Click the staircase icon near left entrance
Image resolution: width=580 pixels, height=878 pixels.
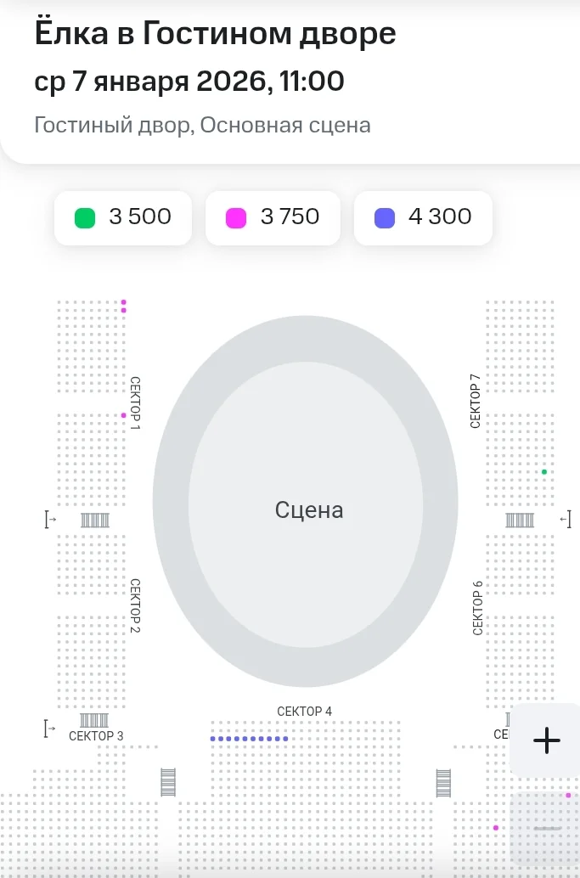click(x=94, y=521)
